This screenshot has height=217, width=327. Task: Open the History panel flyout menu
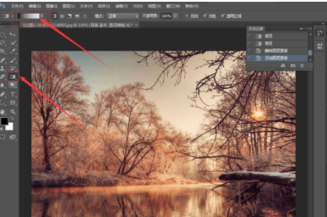(310, 29)
